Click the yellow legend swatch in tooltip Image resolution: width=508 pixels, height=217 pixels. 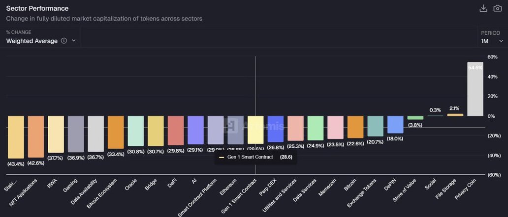222,157
